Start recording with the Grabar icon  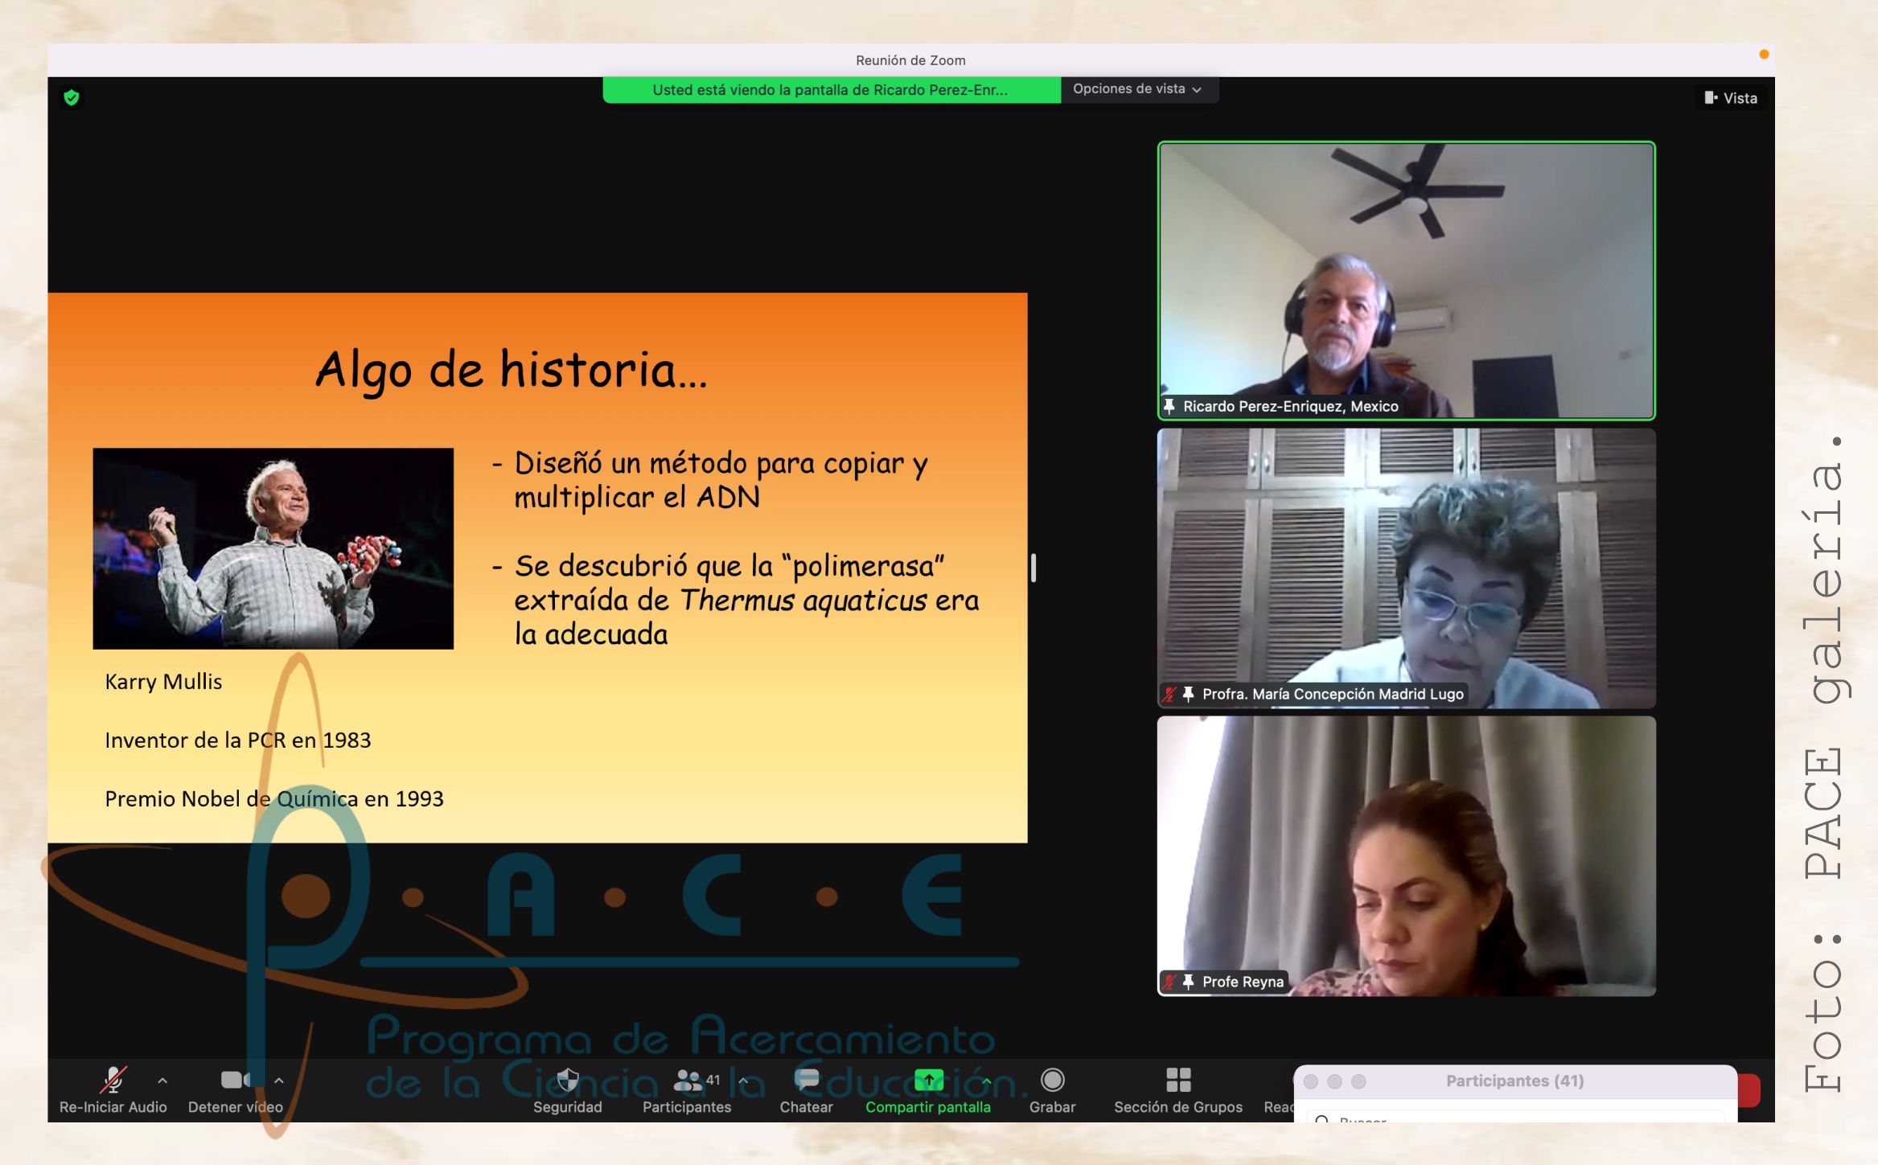(1052, 1080)
